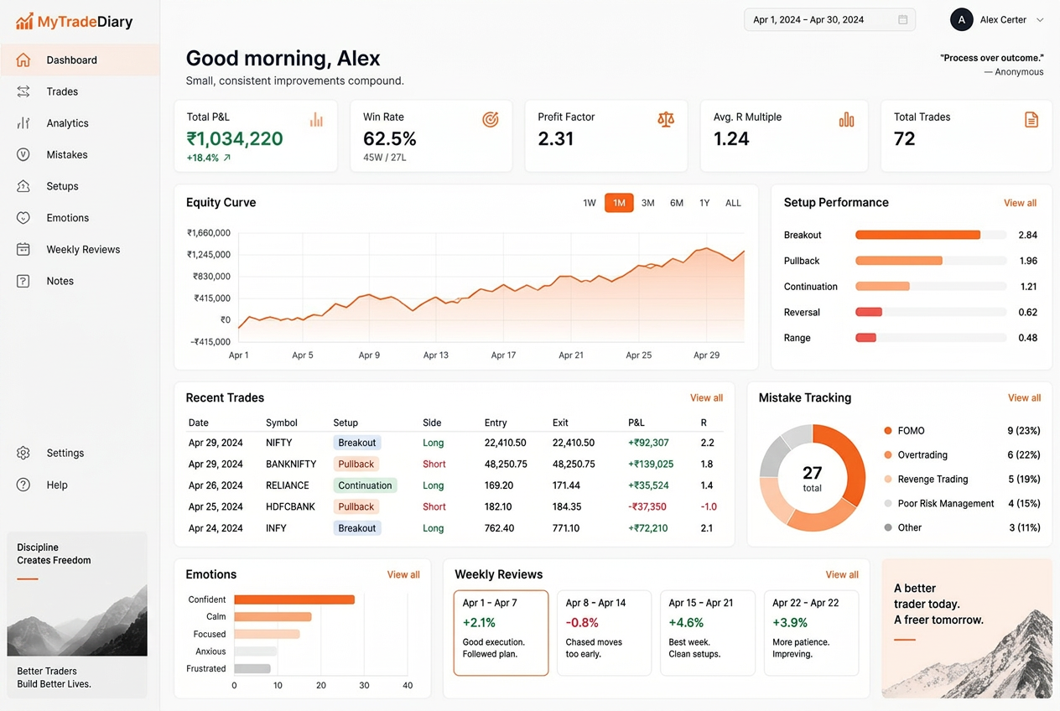Click the donut chart 27 total center

coord(812,477)
